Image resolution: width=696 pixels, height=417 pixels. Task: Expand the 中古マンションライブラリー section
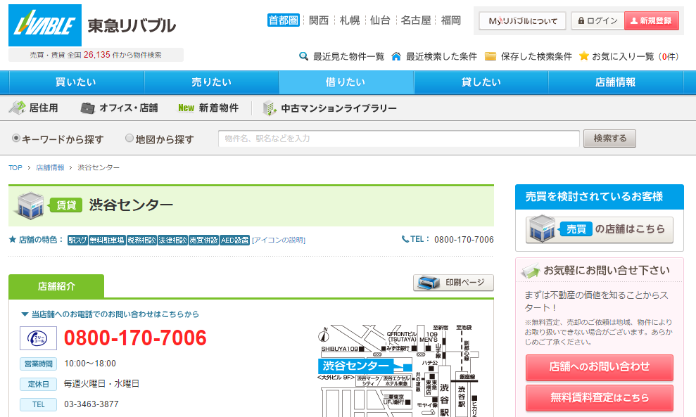point(330,108)
